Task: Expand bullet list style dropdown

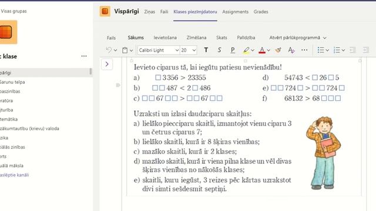Action: pos(327,50)
